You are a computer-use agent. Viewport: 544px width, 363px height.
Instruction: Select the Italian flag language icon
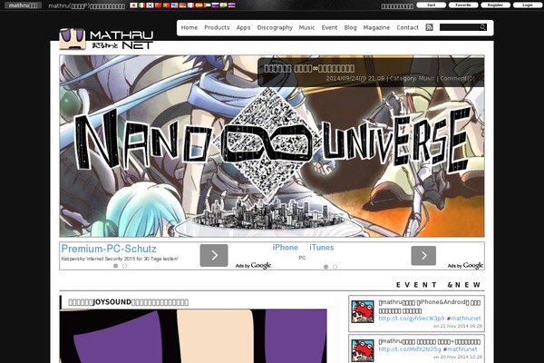click(141, 5)
